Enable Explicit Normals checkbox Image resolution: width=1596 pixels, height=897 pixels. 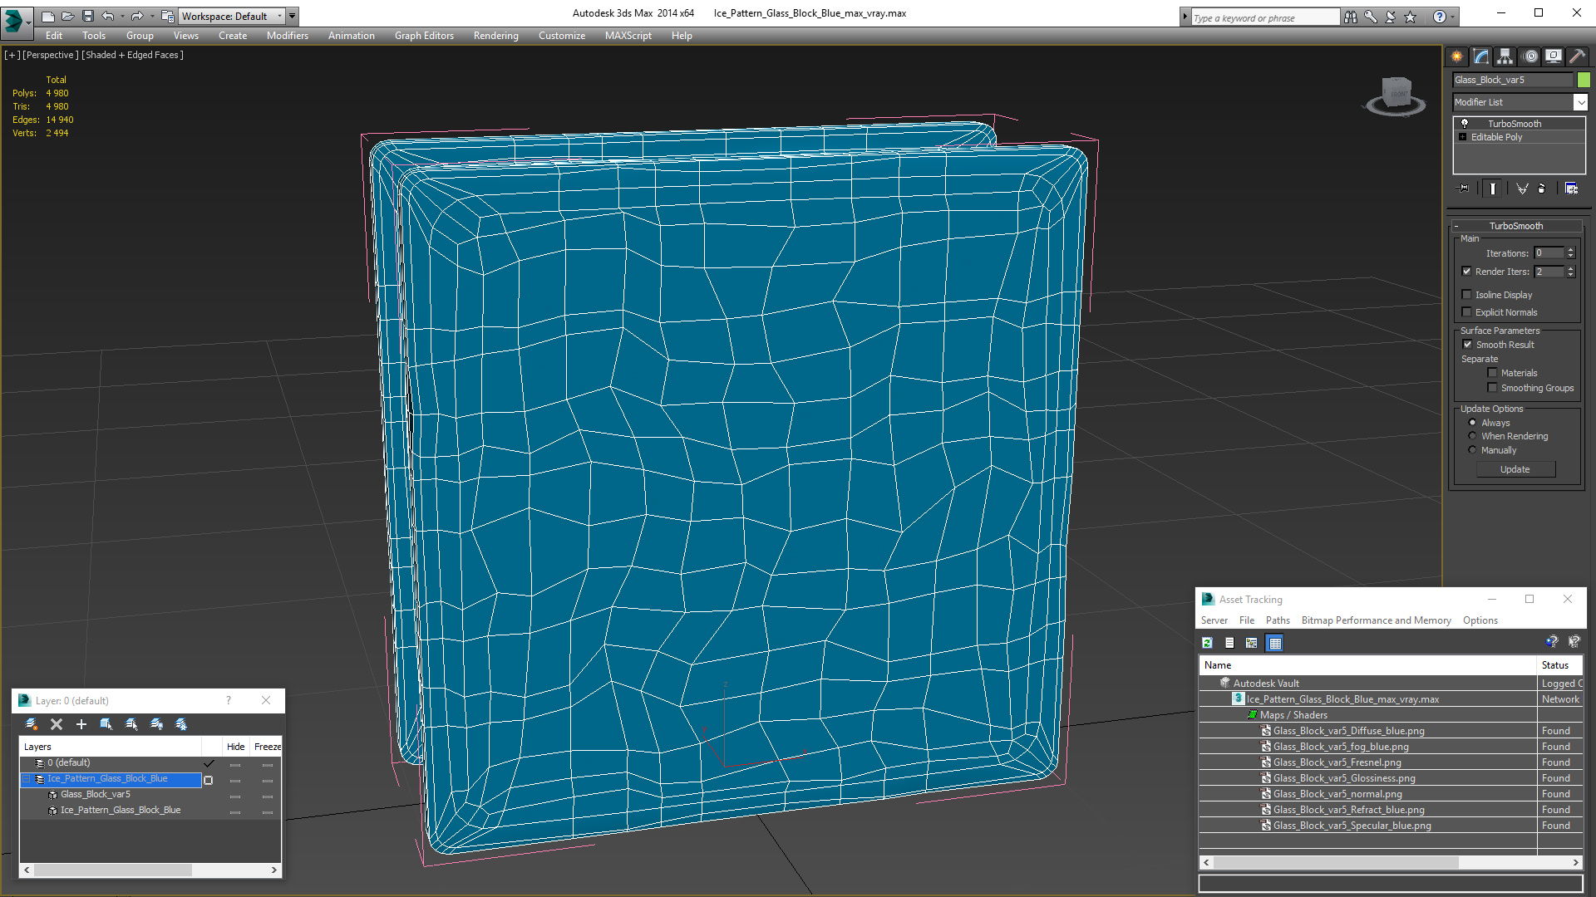(1467, 312)
